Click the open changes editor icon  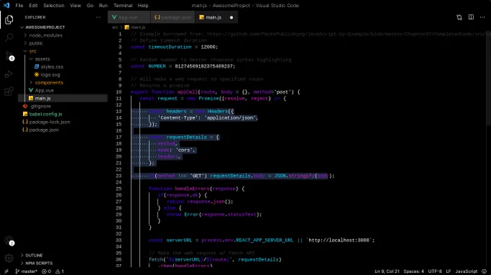tap(459, 17)
